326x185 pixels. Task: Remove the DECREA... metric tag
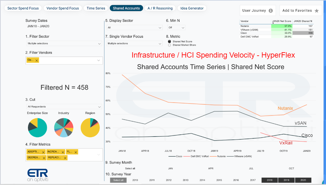(x=44, y=158)
